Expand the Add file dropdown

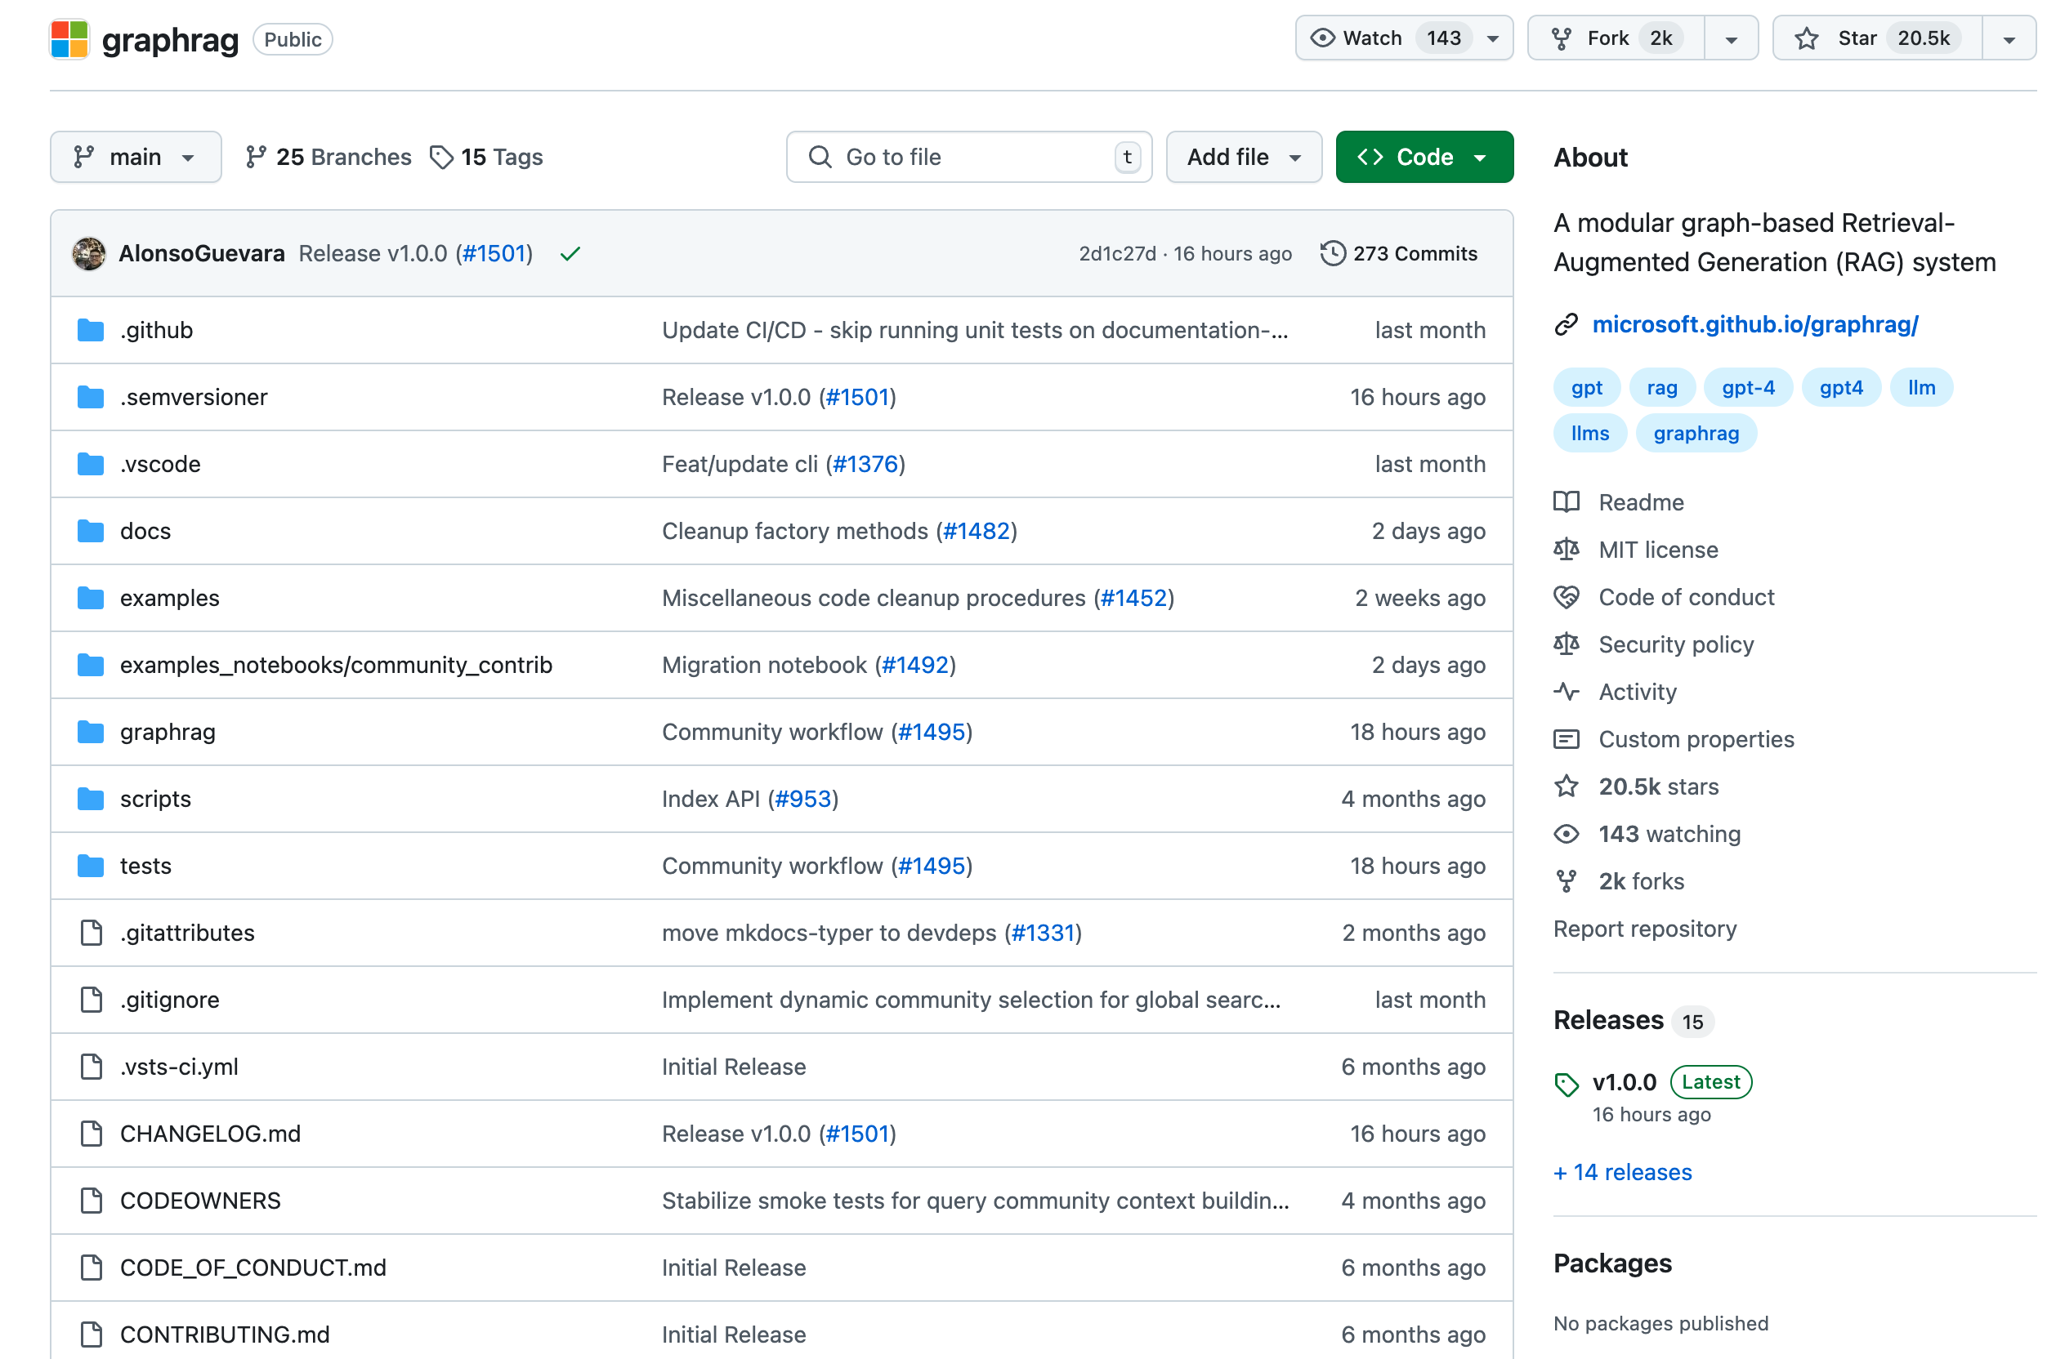tap(1243, 157)
